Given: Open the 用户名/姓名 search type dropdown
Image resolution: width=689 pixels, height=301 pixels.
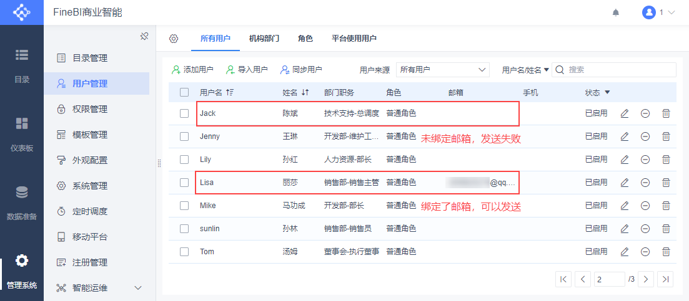Looking at the screenshot, I should tap(525, 70).
